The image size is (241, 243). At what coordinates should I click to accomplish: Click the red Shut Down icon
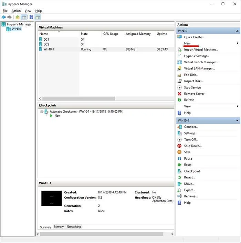179,146
